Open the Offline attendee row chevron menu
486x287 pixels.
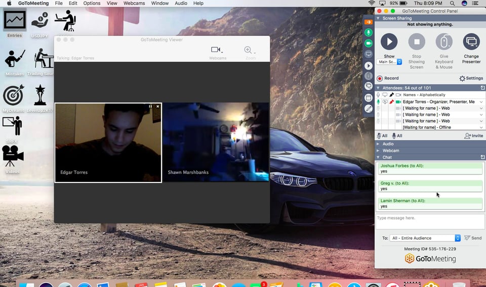point(481,127)
